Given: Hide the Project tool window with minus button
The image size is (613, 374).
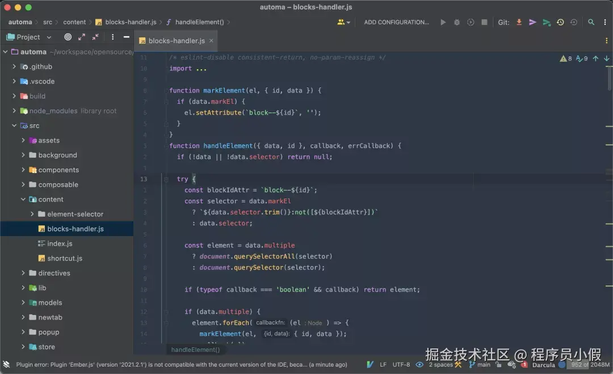Looking at the screenshot, I should (126, 37).
